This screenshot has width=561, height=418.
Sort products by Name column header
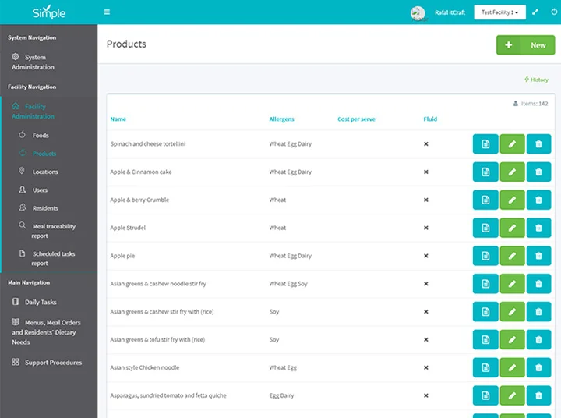click(118, 119)
